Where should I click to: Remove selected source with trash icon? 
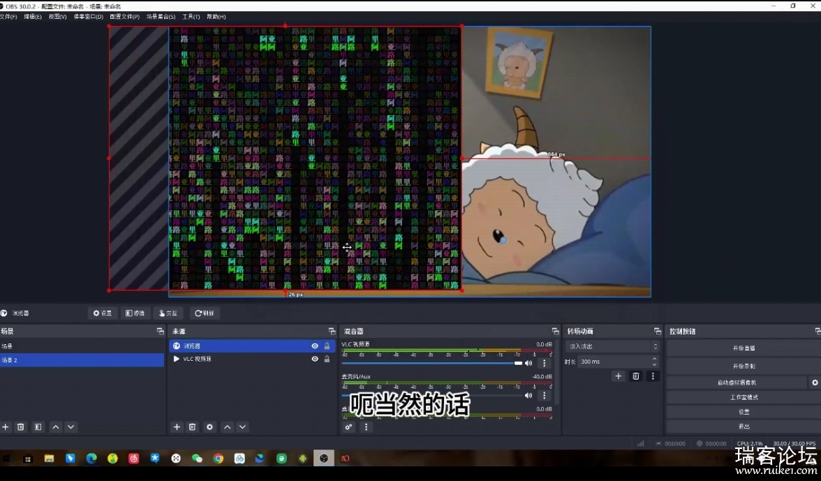[192, 427]
